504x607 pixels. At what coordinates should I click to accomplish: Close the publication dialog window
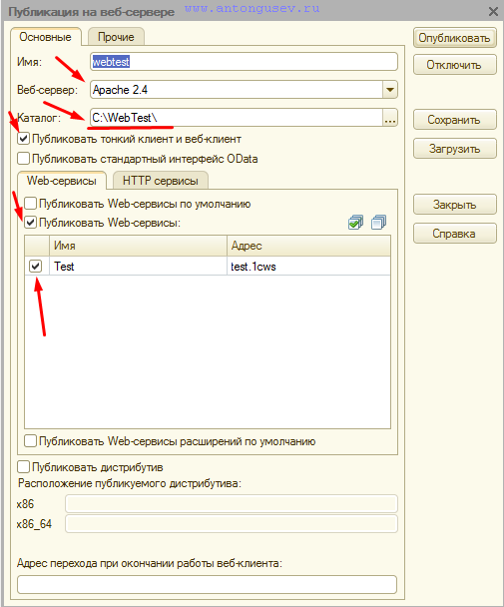tap(493, 11)
